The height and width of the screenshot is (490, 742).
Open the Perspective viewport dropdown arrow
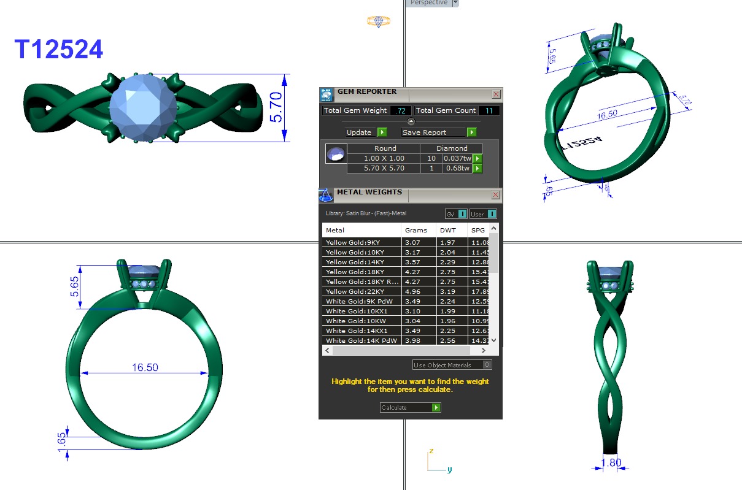[455, 3]
